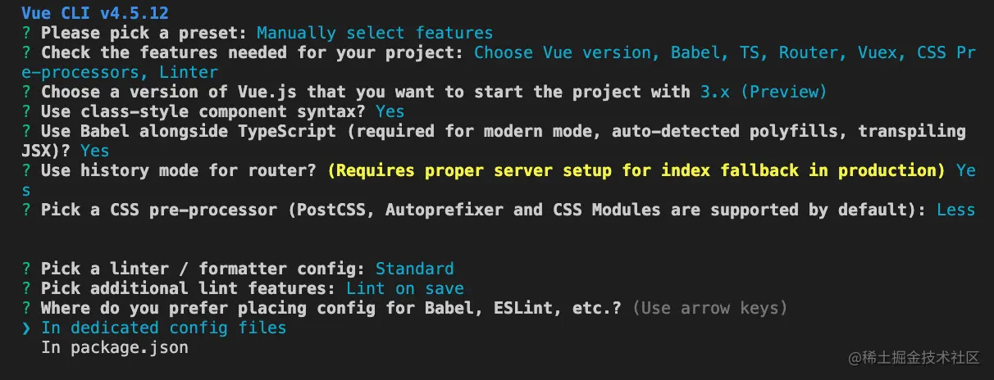Click the question mark before "Pick a linter"
The height and width of the screenshot is (380, 994).
coord(26,269)
